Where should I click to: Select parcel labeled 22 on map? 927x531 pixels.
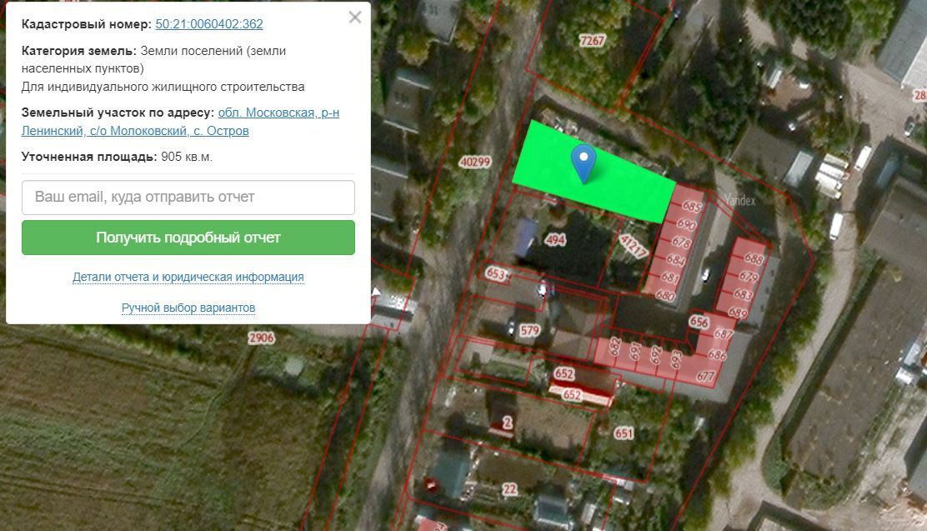coord(509,489)
